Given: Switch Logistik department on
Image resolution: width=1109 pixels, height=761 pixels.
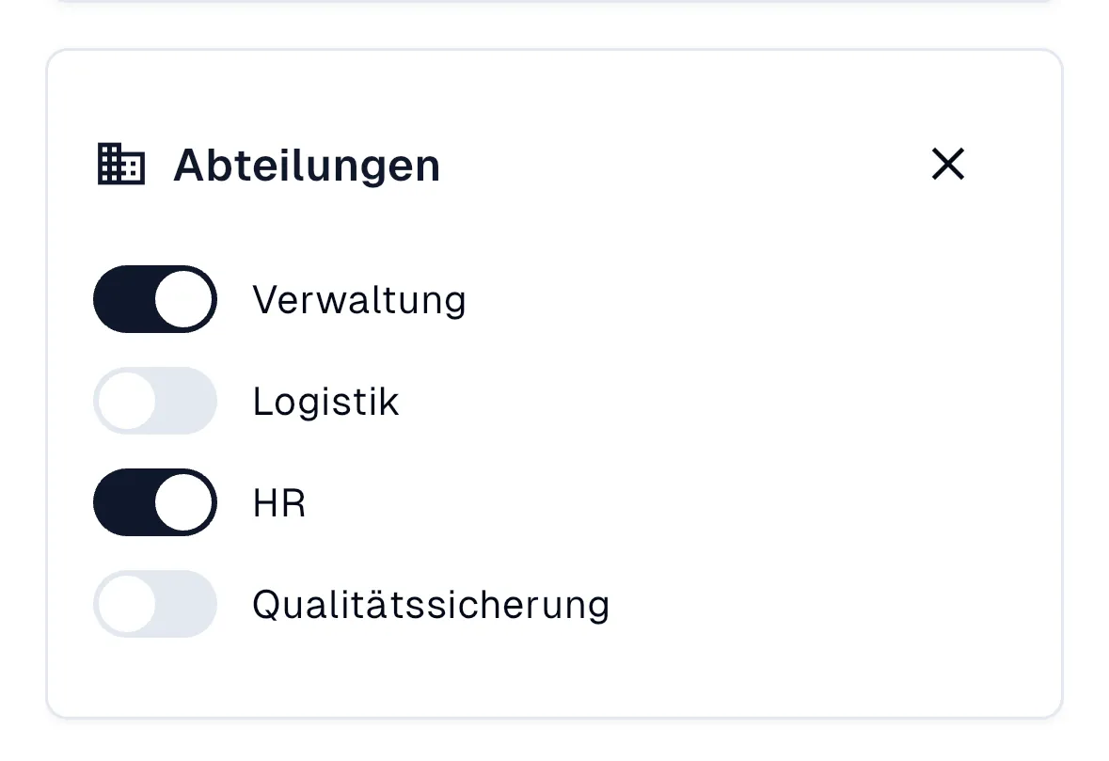Looking at the screenshot, I should click(154, 401).
